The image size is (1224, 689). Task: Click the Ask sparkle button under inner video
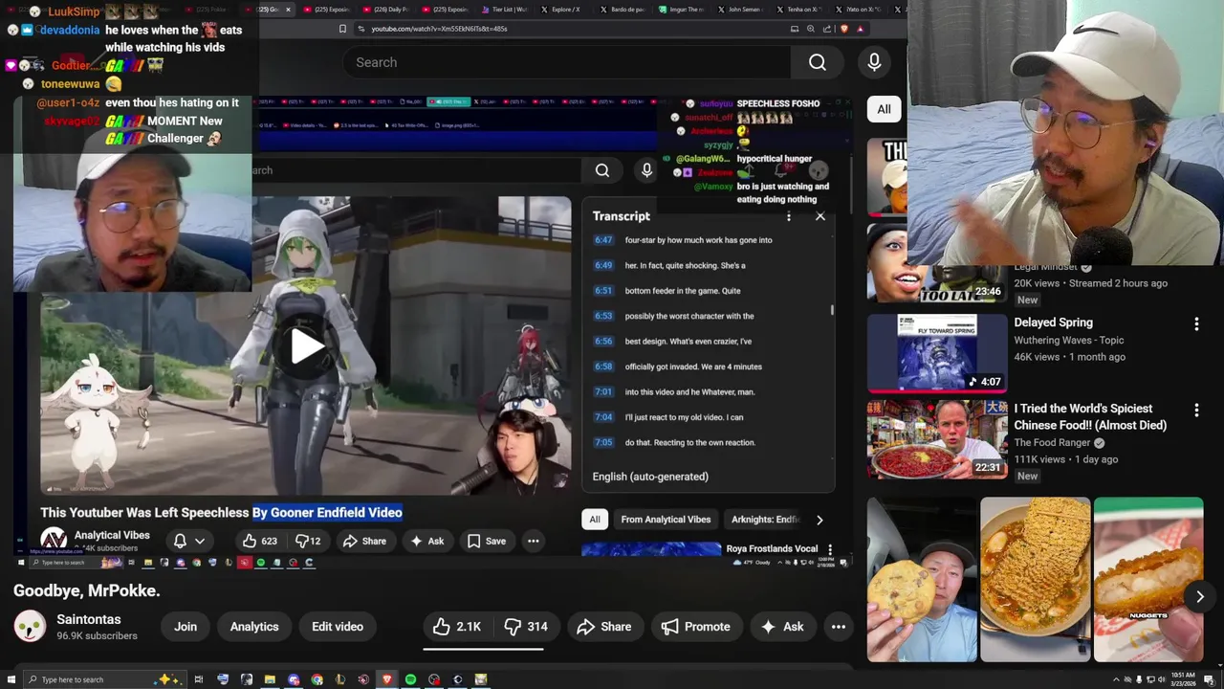(x=426, y=541)
